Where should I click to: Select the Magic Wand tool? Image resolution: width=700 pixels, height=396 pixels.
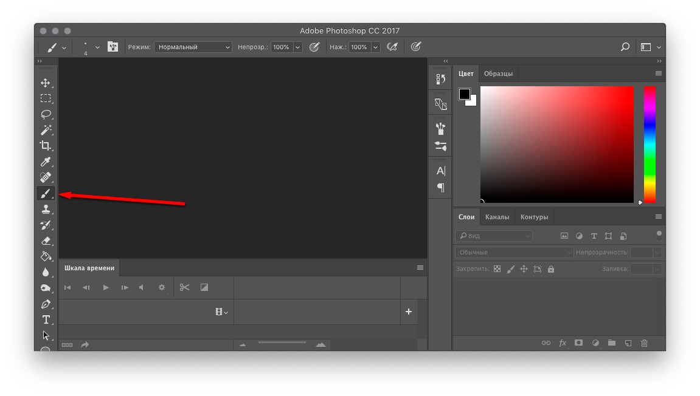pyautogui.click(x=46, y=130)
